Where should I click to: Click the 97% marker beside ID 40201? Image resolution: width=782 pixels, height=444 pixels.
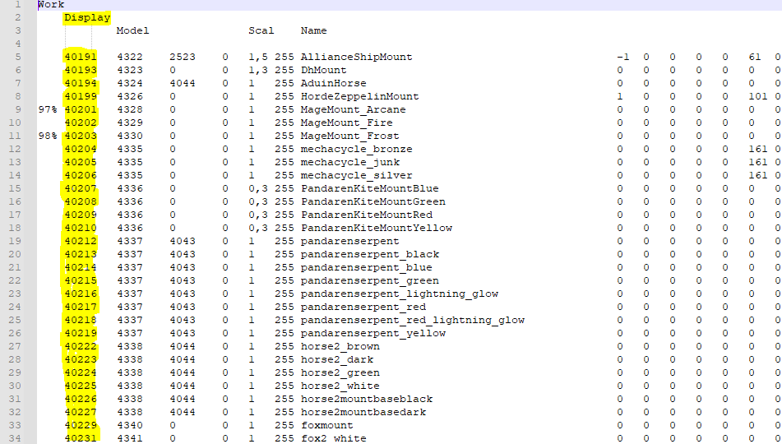pyautogui.click(x=48, y=109)
